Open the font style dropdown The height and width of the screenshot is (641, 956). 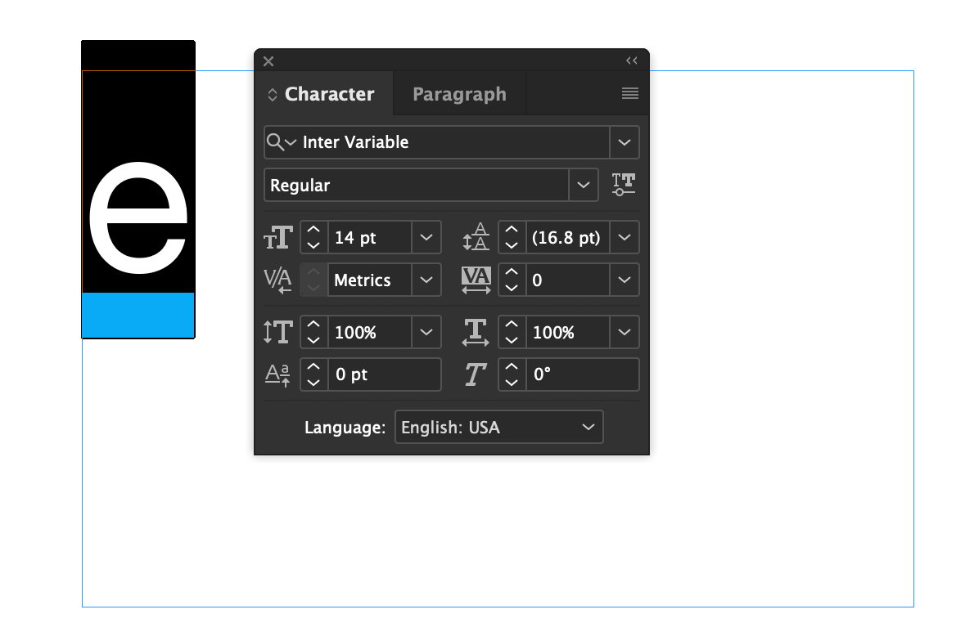tap(584, 185)
